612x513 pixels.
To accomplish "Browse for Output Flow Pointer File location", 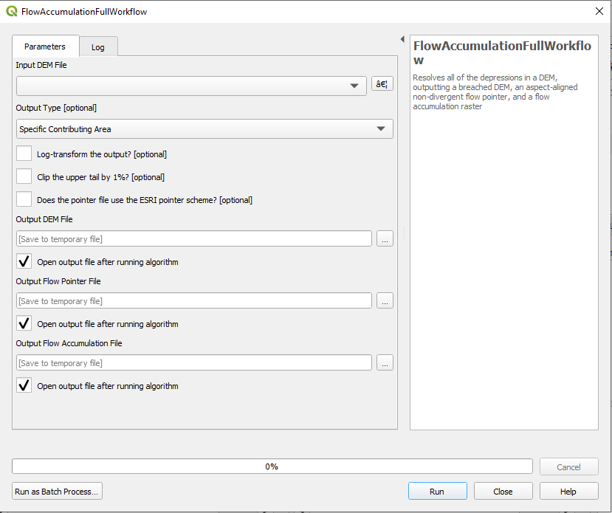I will [385, 300].
